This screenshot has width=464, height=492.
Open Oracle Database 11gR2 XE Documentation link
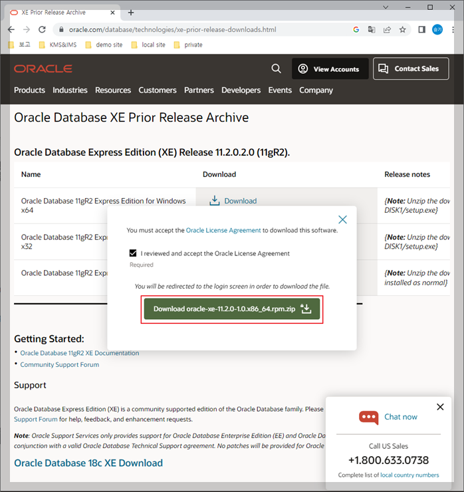coord(80,353)
